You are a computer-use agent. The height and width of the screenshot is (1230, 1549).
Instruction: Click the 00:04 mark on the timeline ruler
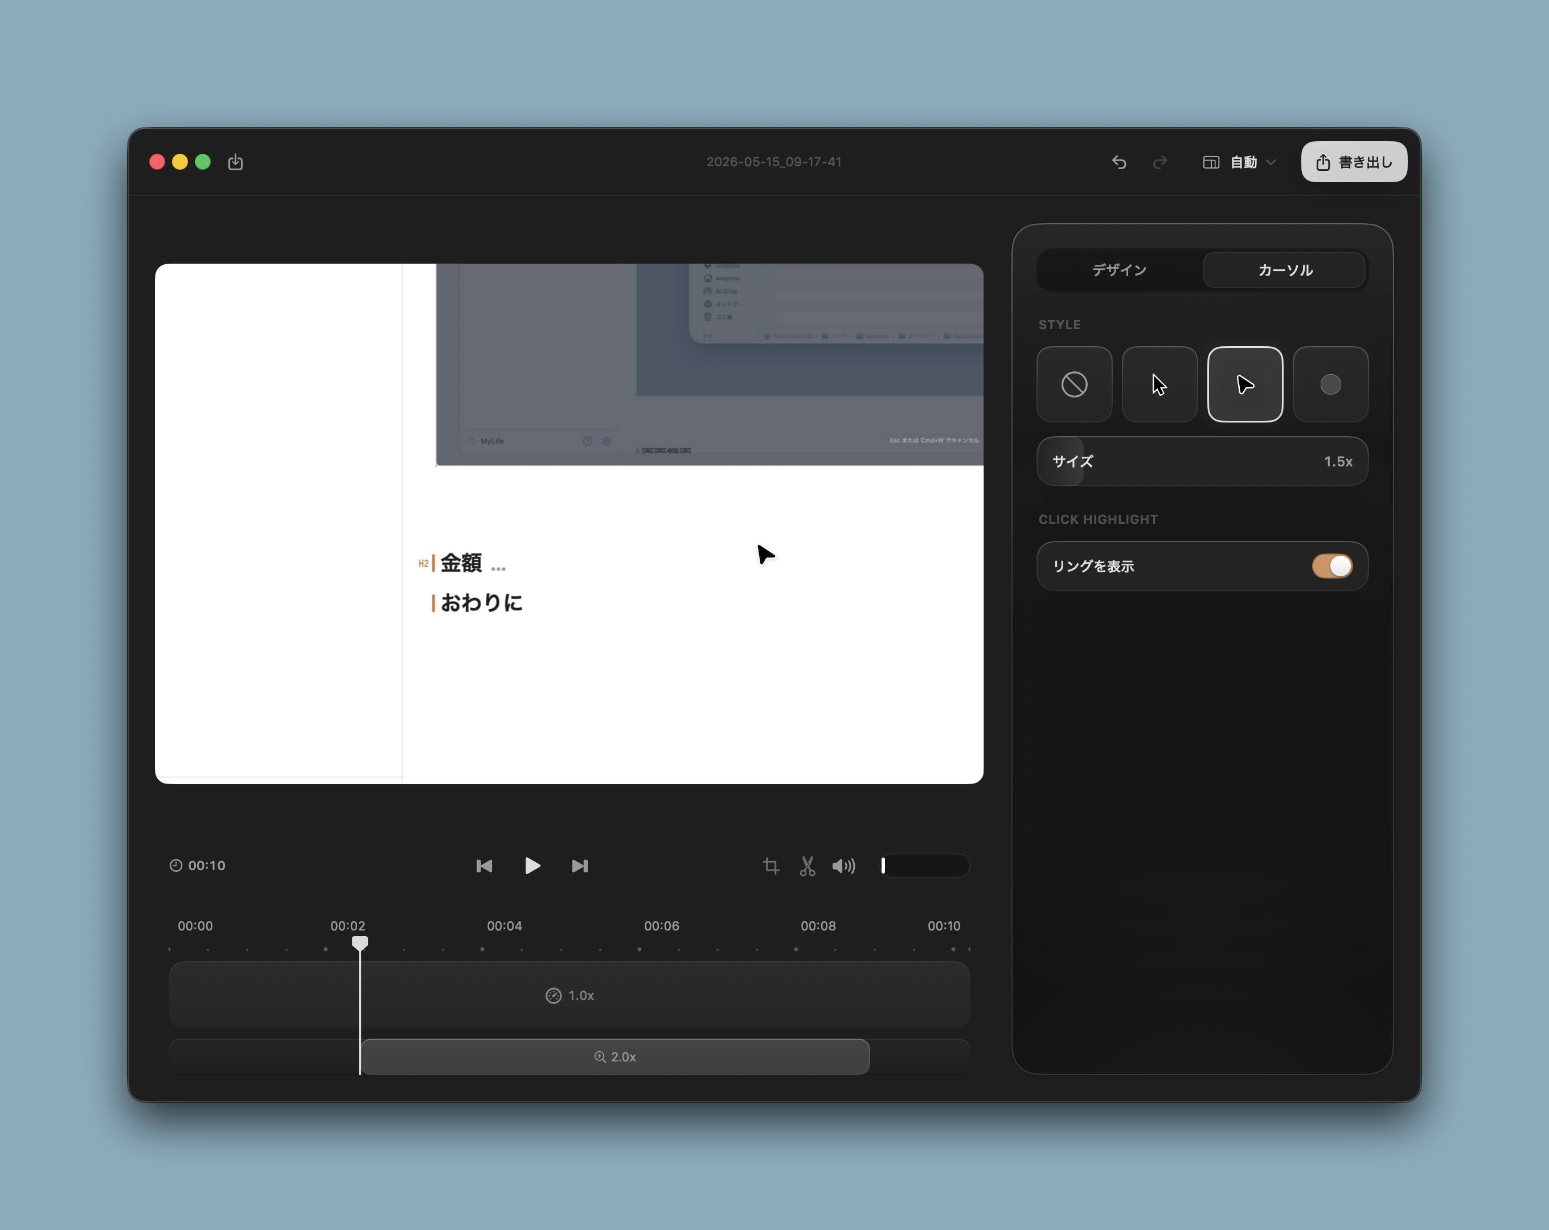coord(505,926)
